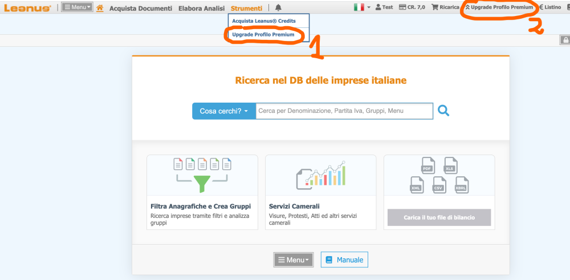Viewport: 570px width, 280px height.
Task: Open the bottom Menu dropdown
Action: point(294,260)
